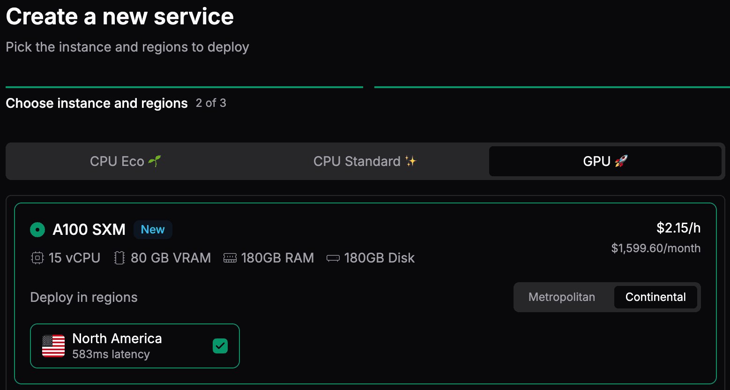The width and height of the screenshot is (730, 390).
Task: Click the sparkles icon on CPU Standard
Action: point(411,161)
